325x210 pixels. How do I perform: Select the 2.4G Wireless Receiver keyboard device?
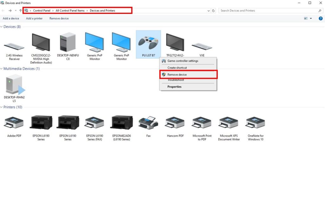point(14,48)
